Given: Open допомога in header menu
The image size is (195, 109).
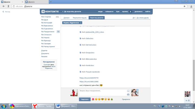Looking at the screenshot, I should 138,12.
